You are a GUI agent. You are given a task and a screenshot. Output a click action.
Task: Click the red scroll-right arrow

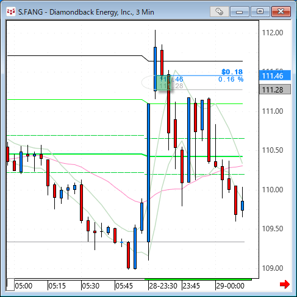point(285,284)
